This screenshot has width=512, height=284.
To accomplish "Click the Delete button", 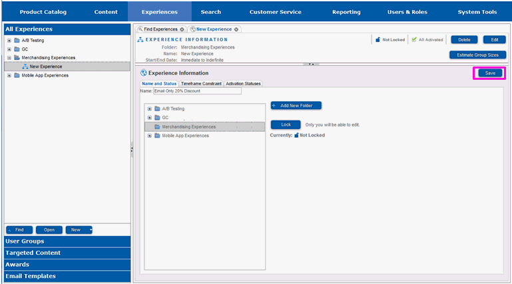I will (464, 40).
